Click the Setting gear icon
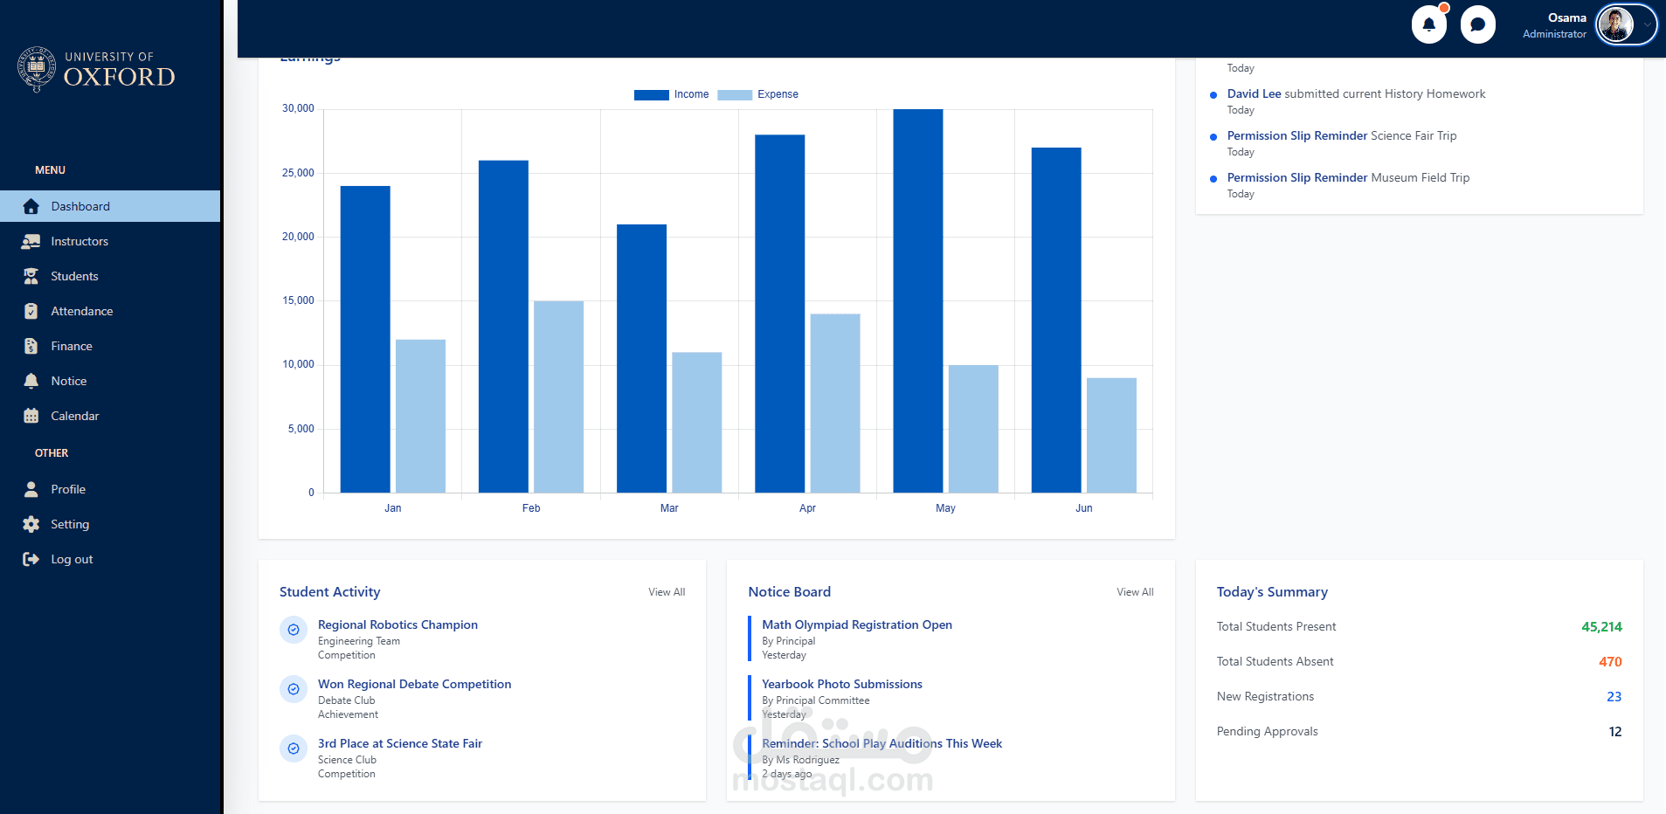Screen dimensions: 1666x814 tap(31, 524)
